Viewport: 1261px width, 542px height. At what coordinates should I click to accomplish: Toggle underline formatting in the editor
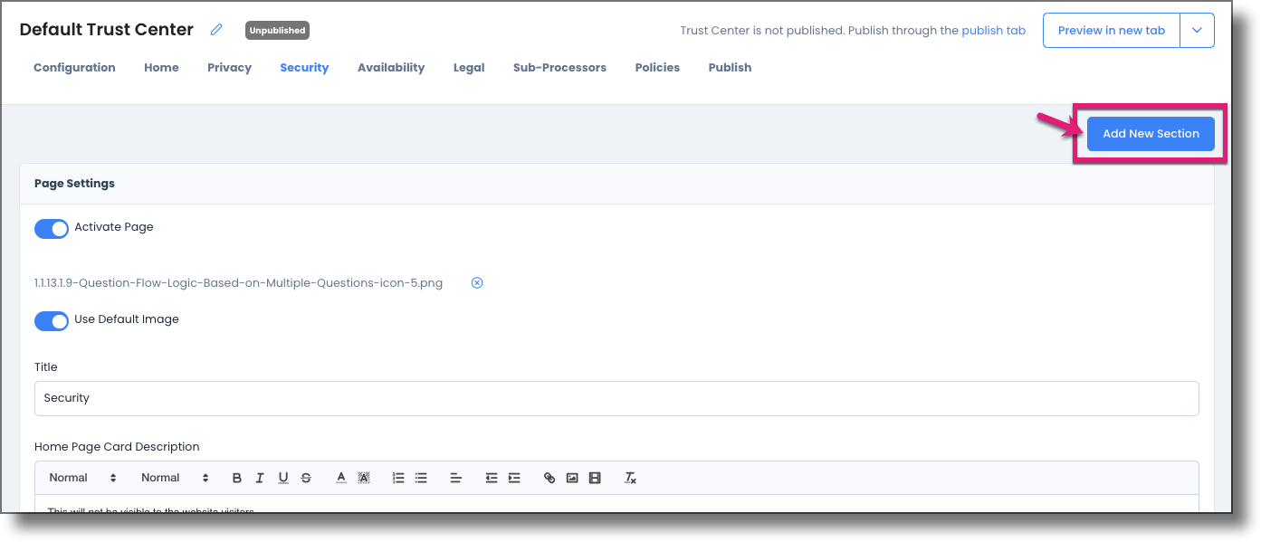[x=283, y=478]
